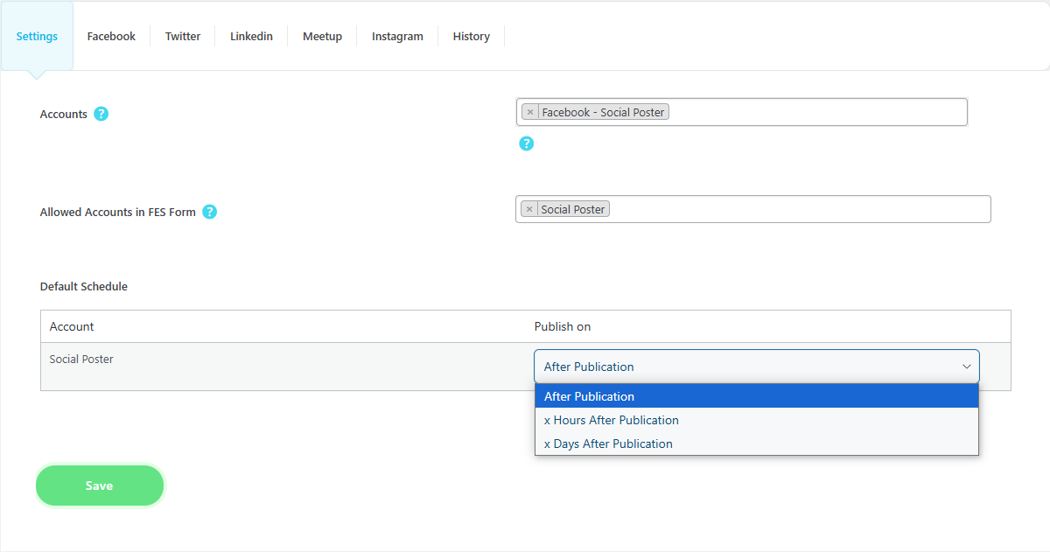Select the Settings tab
The height and width of the screenshot is (552, 1050).
point(37,37)
